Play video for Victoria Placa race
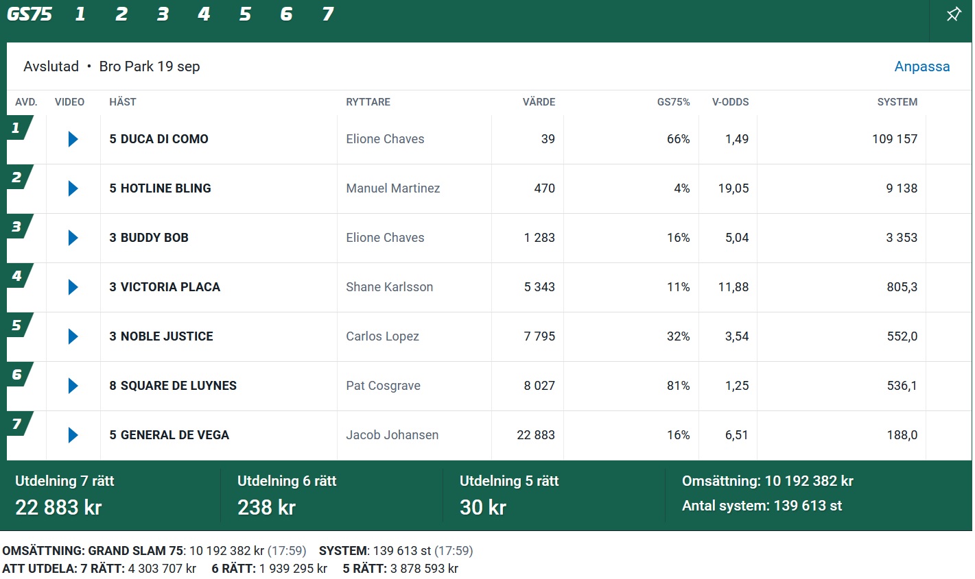975x579 pixels. [x=73, y=287]
